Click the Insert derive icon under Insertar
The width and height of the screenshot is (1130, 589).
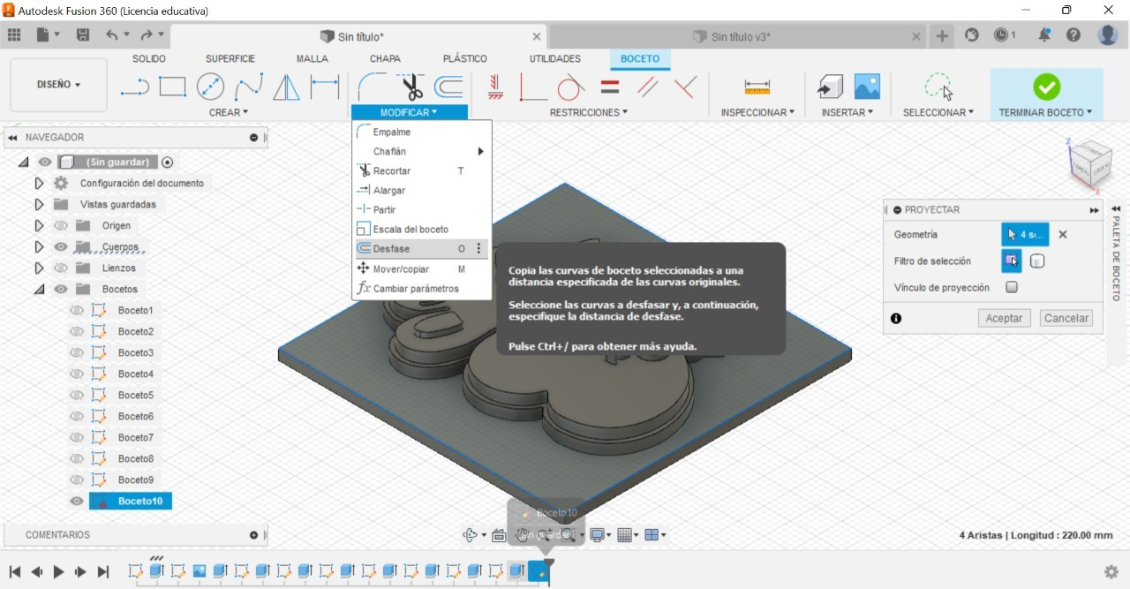pos(830,87)
